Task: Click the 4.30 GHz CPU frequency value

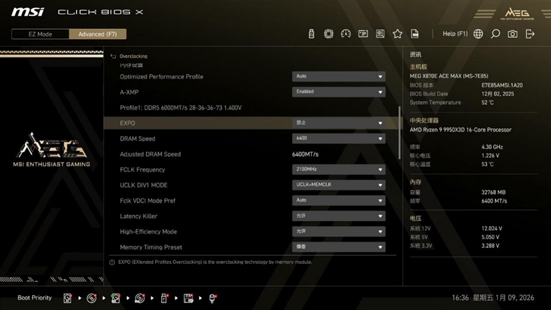Action: (x=492, y=147)
